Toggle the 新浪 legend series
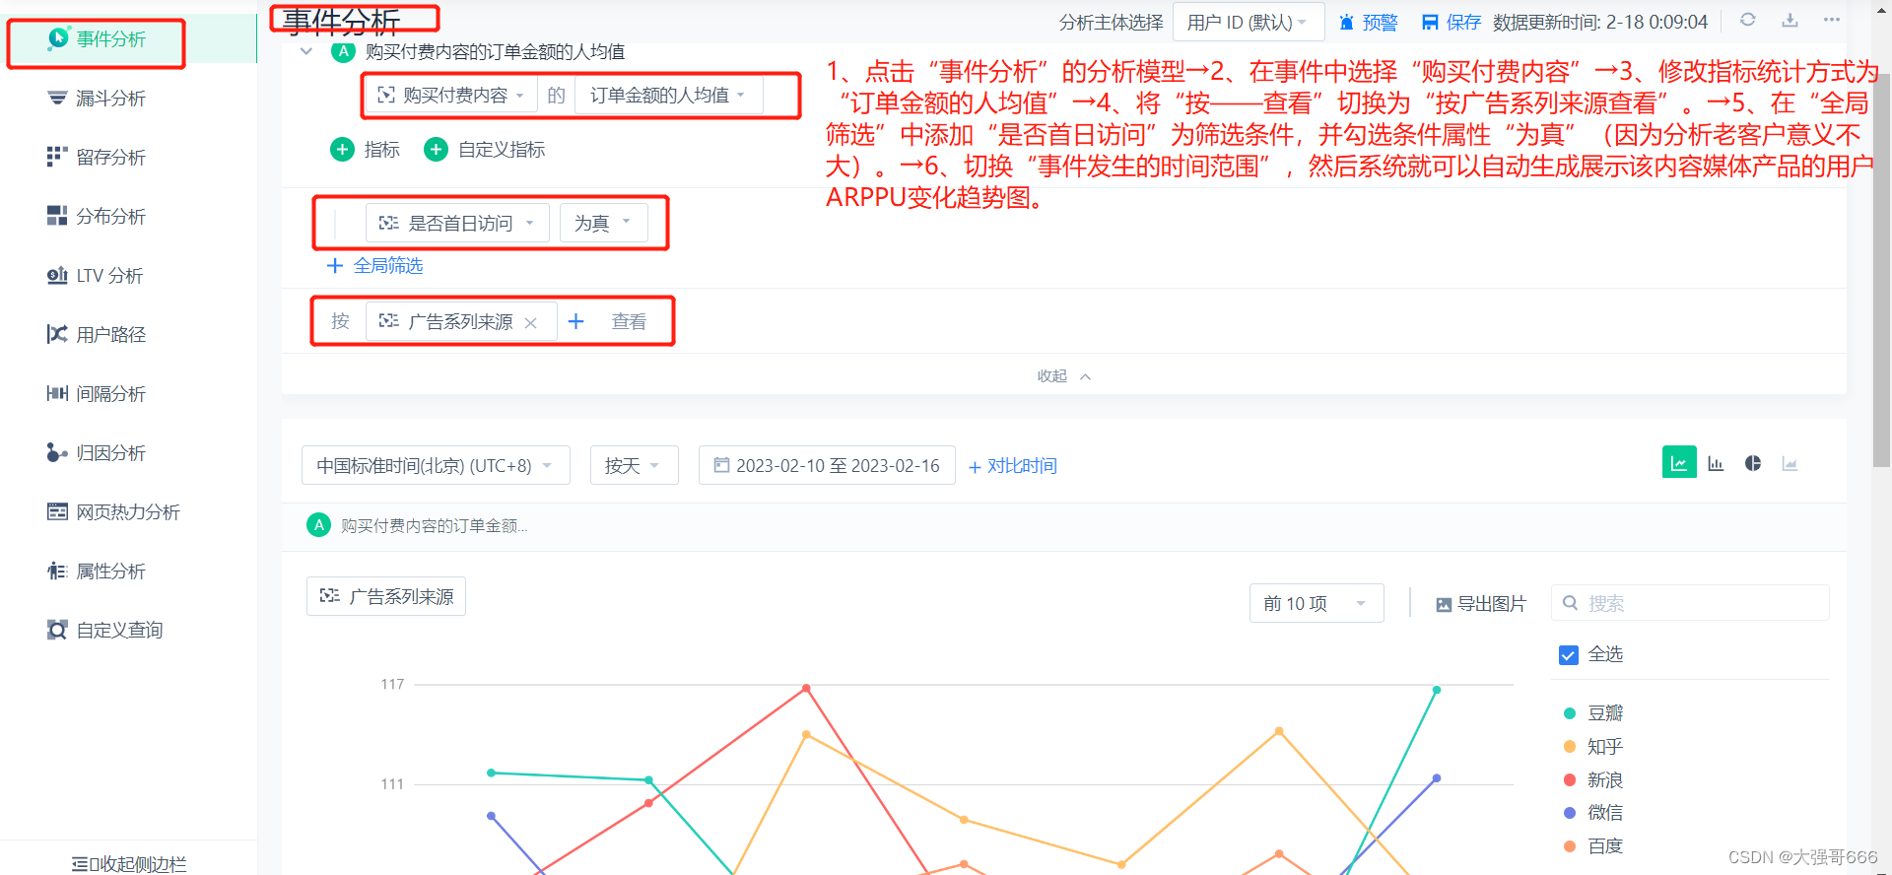Viewport: 1892px width, 875px height. pos(1593,780)
